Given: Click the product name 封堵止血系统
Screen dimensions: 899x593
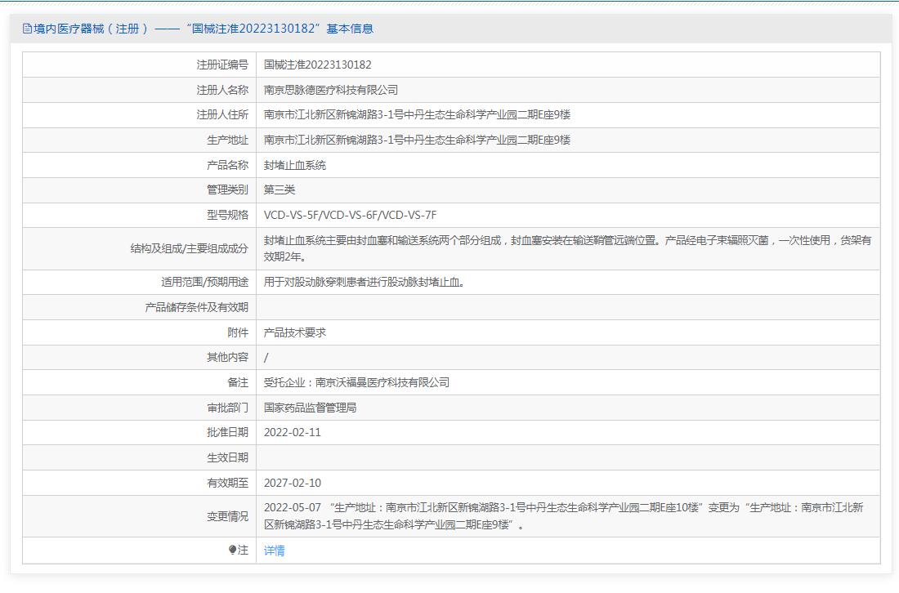Looking at the screenshot, I should click(x=295, y=165).
